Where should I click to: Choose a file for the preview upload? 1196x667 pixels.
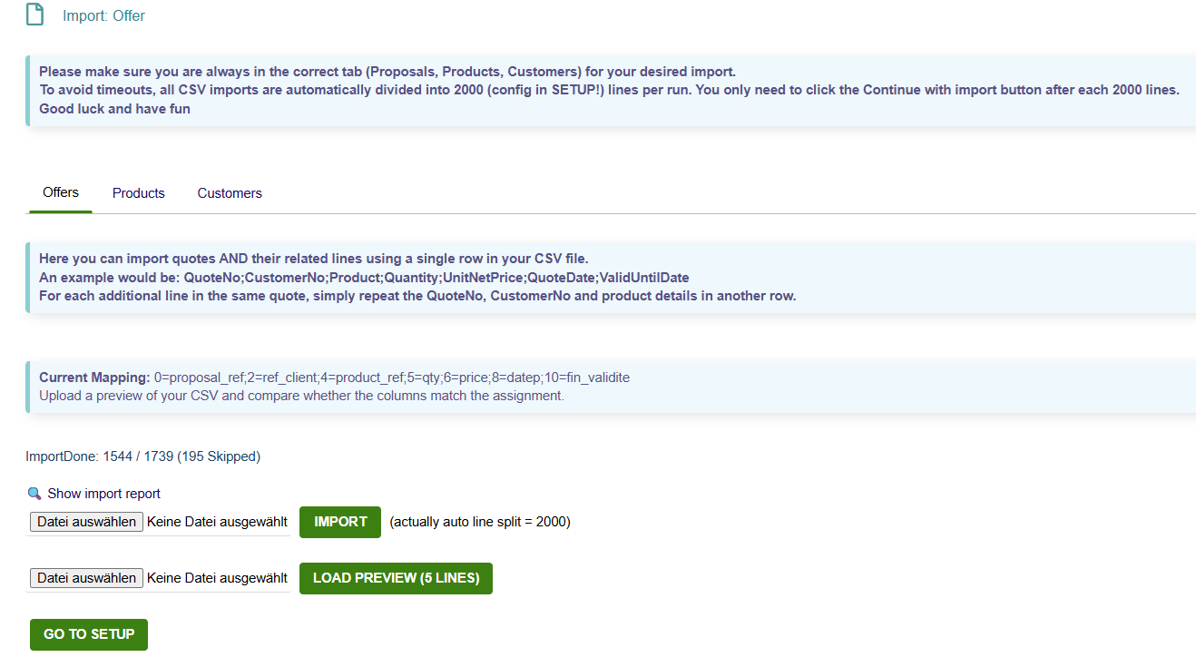(x=86, y=578)
